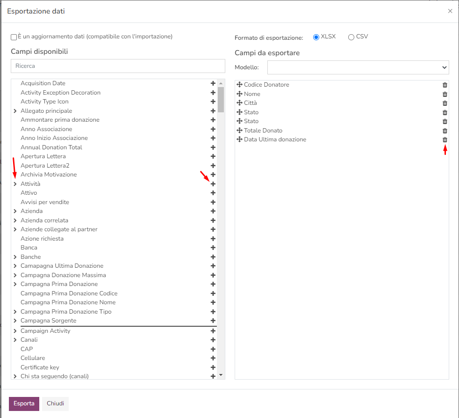Select XLSX export format
This screenshot has width=459, height=418.
pos(316,37)
